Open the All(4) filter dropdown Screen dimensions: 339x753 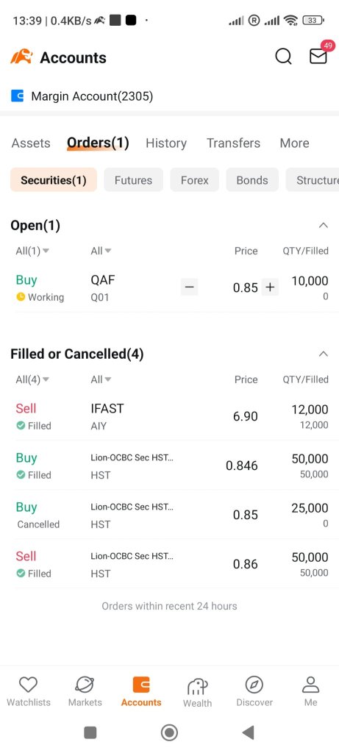click(32, 379)
